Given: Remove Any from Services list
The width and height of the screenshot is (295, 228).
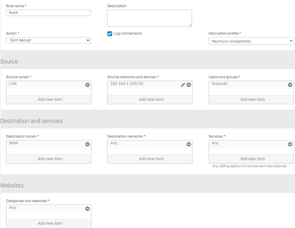Looking at the screenshot, I should (290, 144).
